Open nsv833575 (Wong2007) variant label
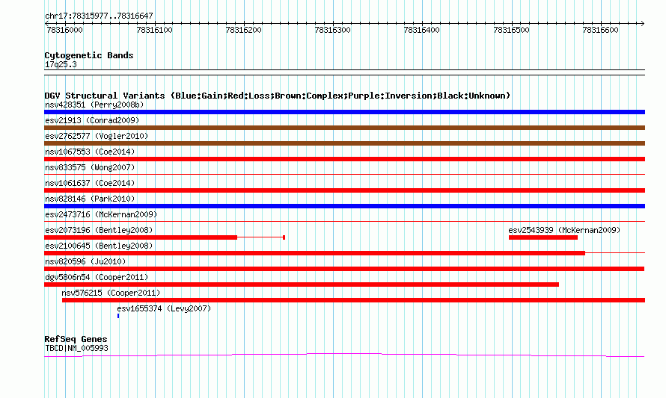Screen dimensions: 666x398 click(x=90, y=167)
